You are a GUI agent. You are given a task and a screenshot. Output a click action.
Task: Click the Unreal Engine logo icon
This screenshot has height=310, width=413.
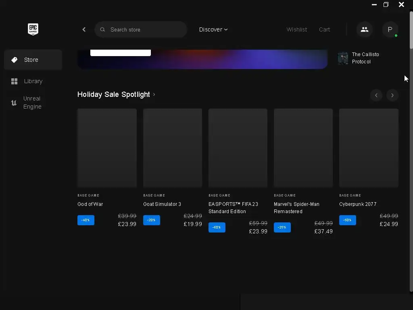click(x=14, y=103)
